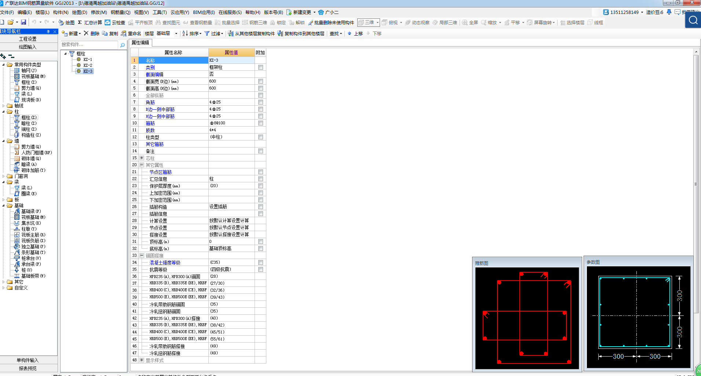Click the 广小二 assistant icon

click(321, 12)
